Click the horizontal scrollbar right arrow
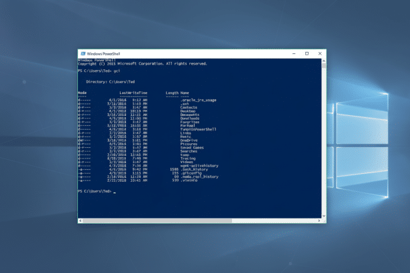The image size is (410, 273). [x=319, y=220]
